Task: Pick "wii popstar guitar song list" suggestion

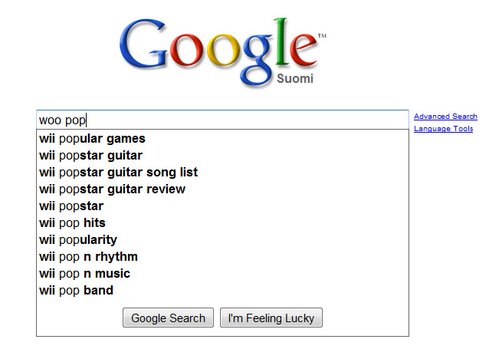Action: 118,173
